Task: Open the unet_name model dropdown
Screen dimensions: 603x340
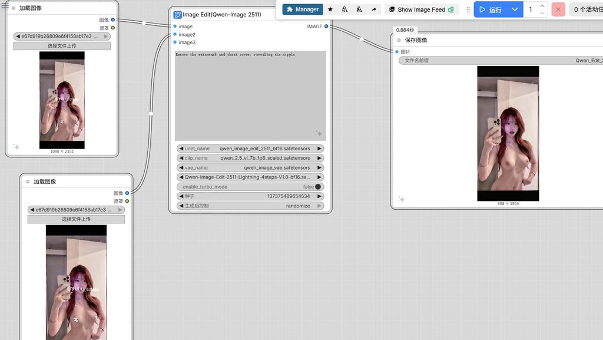Action: coord(250,148)
